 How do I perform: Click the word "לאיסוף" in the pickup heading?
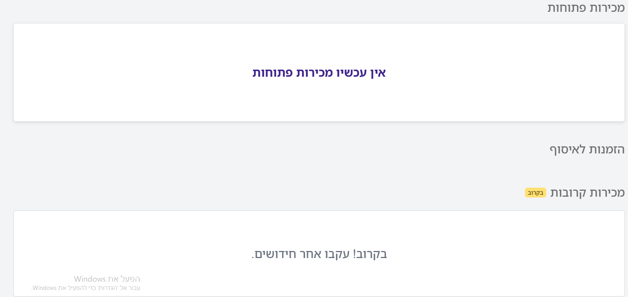(x=567, y=149)
